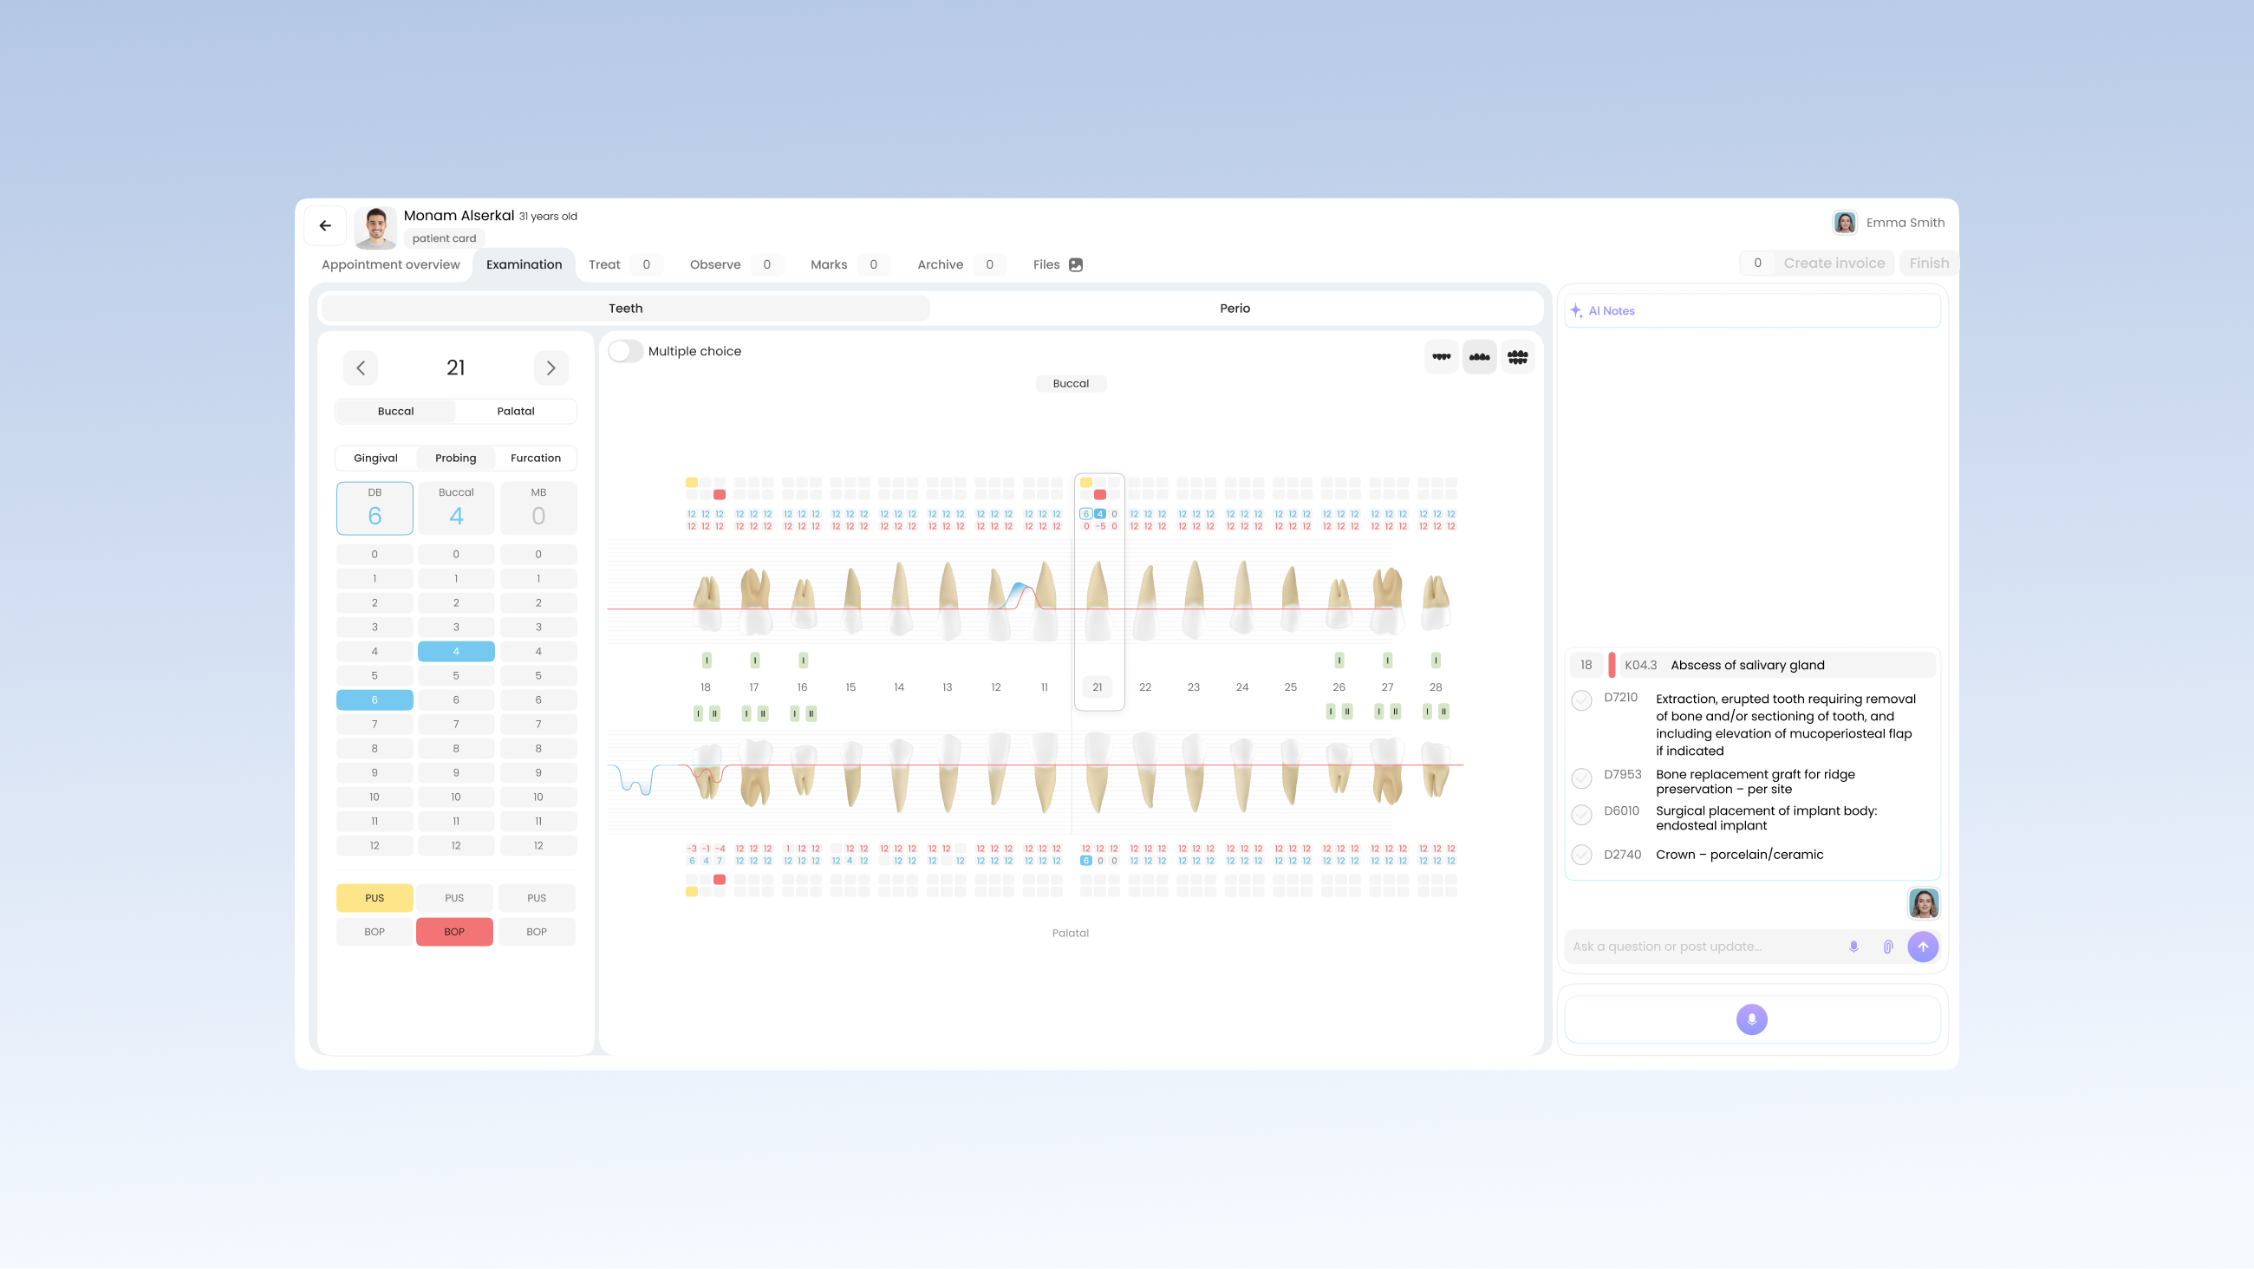Image resolution: width=2254 pixels, height=1269 pixels.
Task: Open the Appointment overview tab
Action: tap(390, 264)
